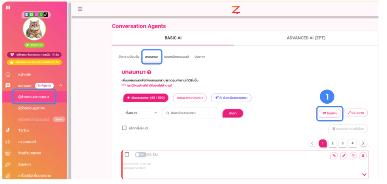Screen dimensions: 387x184
Task: Click the เพิ่มบทสนทนา (65 / 500) button
Action: (146, 98)
